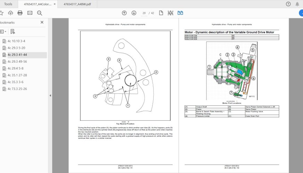303x173 pixels.
Task: Click the page number field
Action: [144, 13]
